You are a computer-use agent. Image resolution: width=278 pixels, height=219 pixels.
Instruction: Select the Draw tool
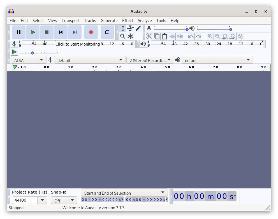(138, 28)
